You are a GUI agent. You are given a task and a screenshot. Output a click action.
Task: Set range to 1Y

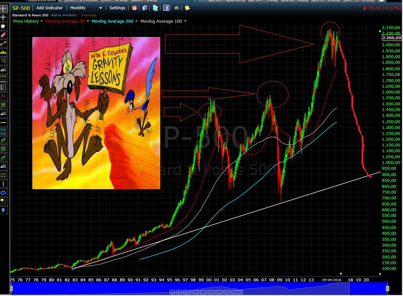point(179,292)
